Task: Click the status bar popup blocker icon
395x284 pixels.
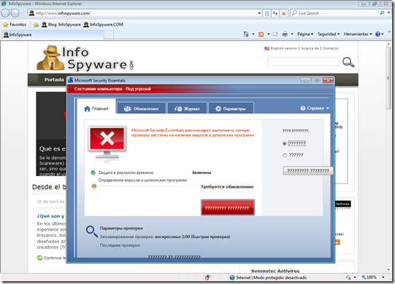Action: click(208, 277)
